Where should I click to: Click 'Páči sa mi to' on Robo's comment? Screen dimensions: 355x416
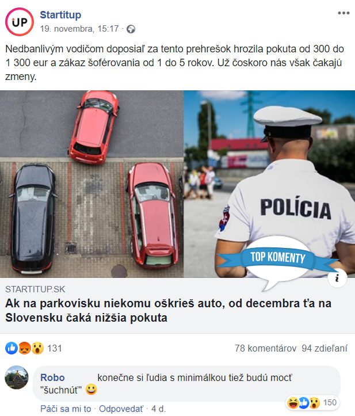pyautogui.click(x=66, y=409)
